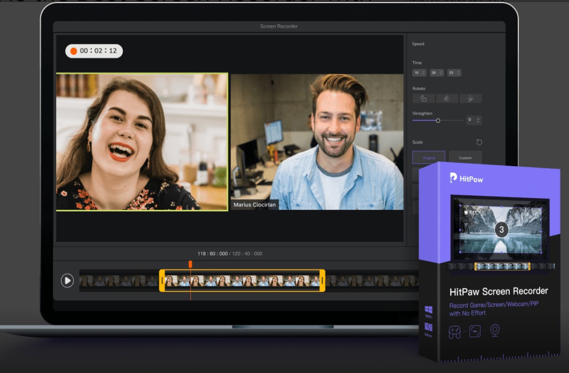Click the flip horizontal icon

coord(447,98)
